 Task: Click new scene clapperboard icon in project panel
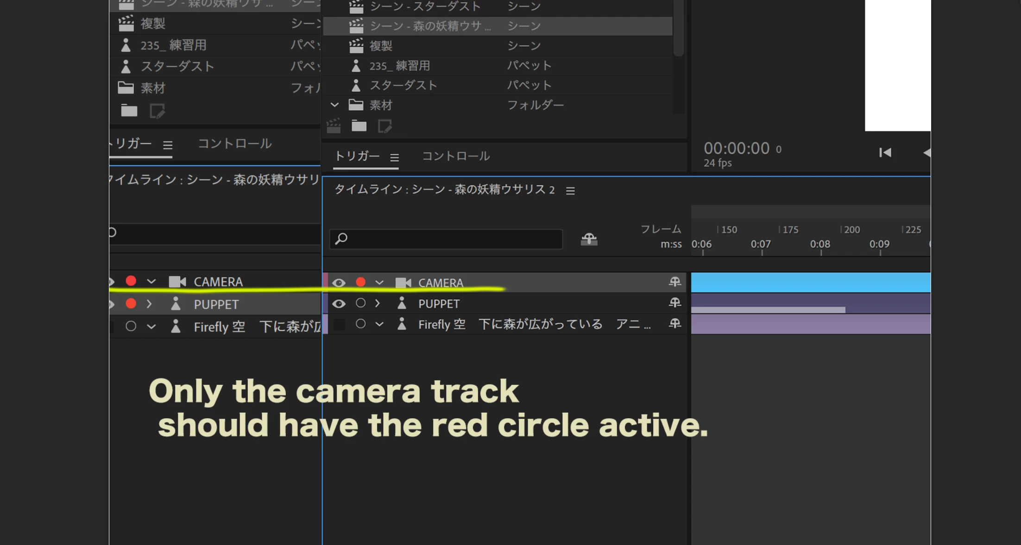[x=334, y=126]
